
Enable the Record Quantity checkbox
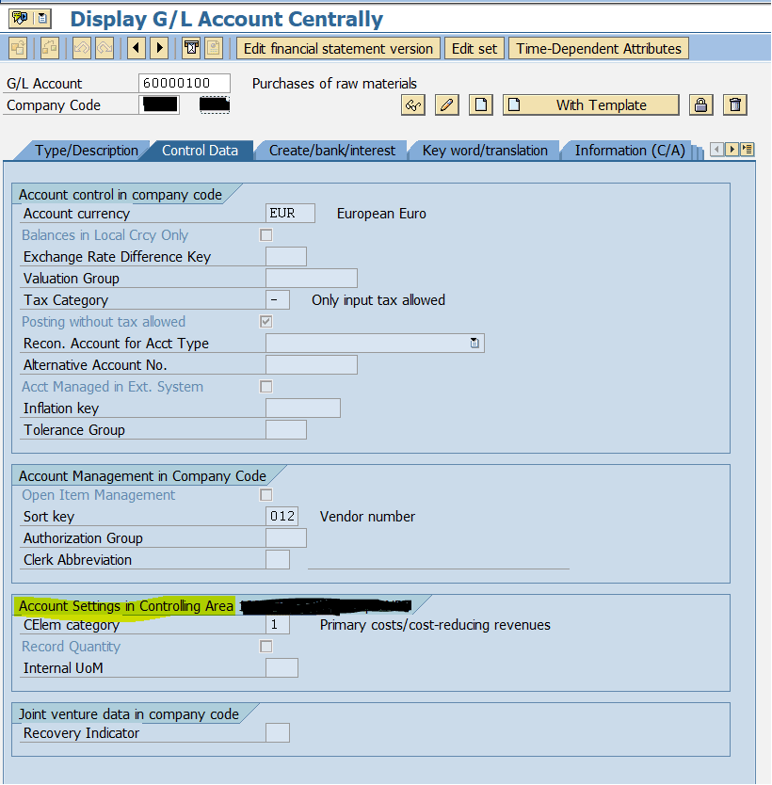265,646
